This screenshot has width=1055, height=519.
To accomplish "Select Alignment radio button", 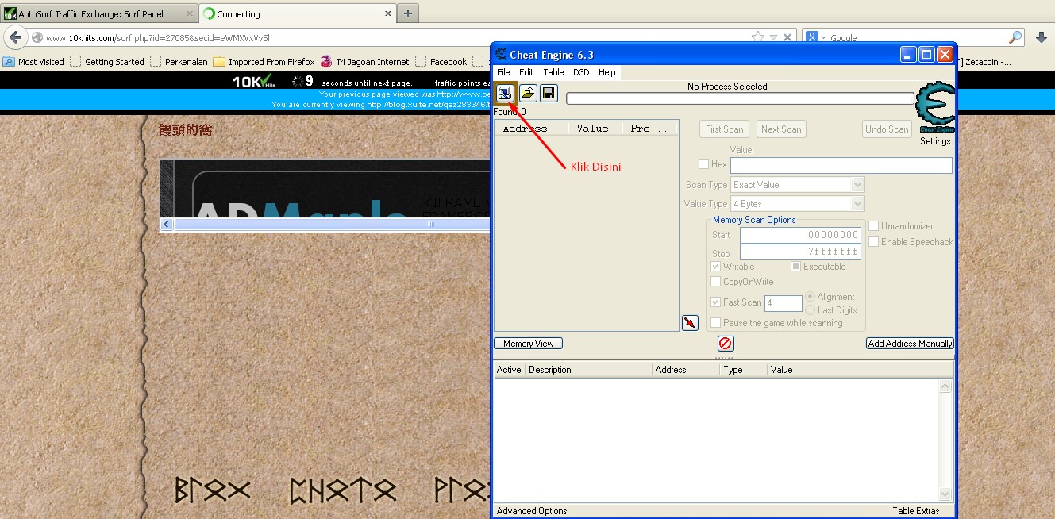I will 811,297.
